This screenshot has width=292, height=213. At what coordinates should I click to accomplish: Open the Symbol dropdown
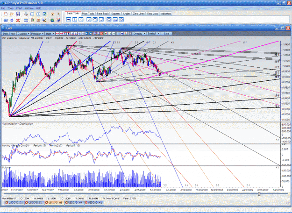pyautogui.click(x=153, y=34)
